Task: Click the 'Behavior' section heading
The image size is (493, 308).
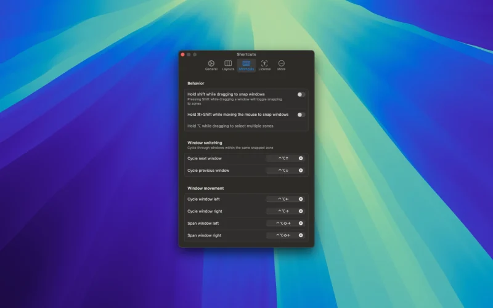Action: [196, 83]
